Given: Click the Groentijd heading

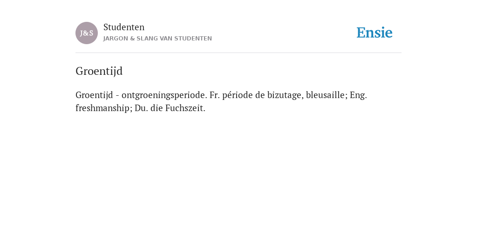Looking at the screenshot, I should coord(99,71).
